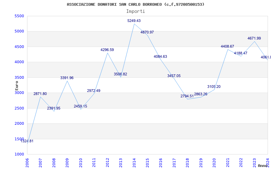Click the 2008 x-axis year label

point(54,163)
